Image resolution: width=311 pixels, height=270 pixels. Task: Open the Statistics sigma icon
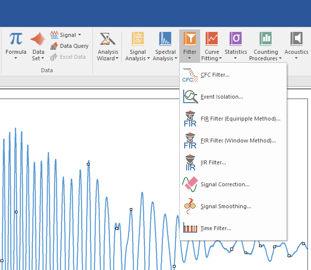click(x=236, y=39)
